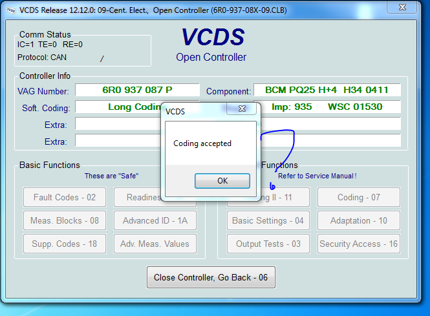The image size is (430, 316).
Task: Click OK in the Coding accepted dialog
Action: [x=222, y=181]
